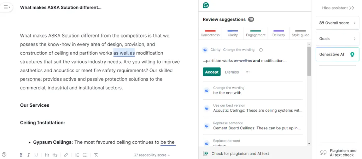Viewport: 362px width, 159px height.
Task: Clear formatting with the Tx icon
Action: point(96,155)
